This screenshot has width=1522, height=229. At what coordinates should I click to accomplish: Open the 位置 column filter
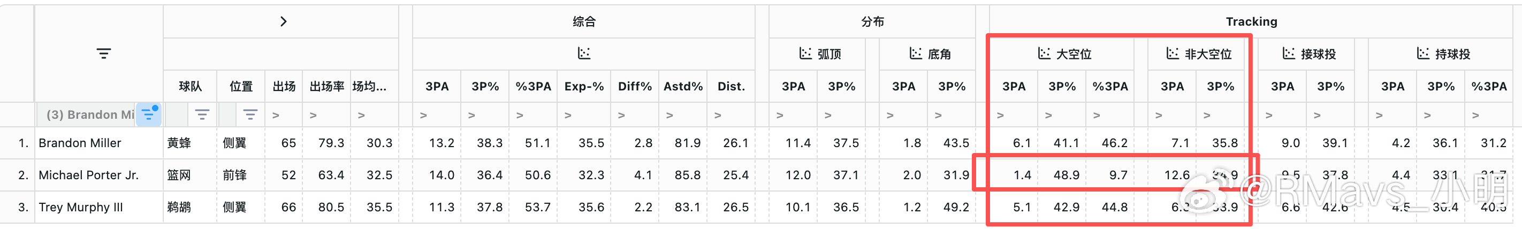[250, 114]
